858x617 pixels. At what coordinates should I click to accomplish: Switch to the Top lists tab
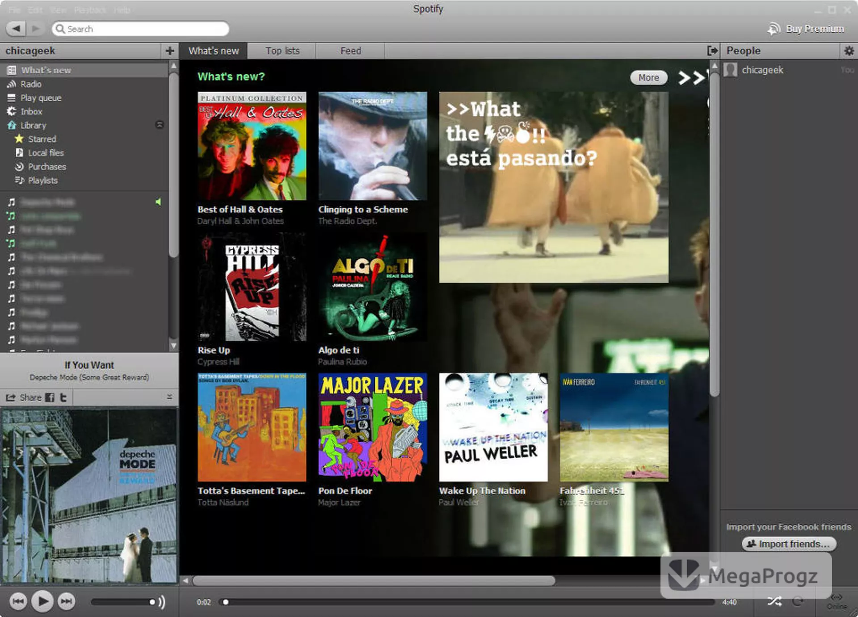click(282, 51)
